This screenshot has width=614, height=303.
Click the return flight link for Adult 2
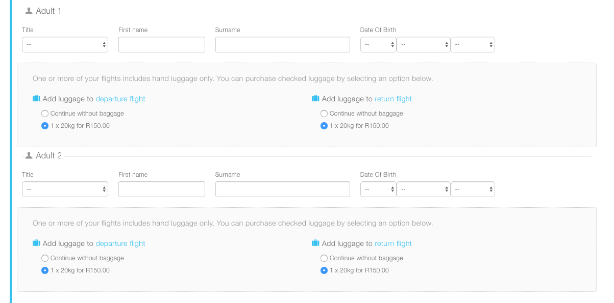point(393,243)
